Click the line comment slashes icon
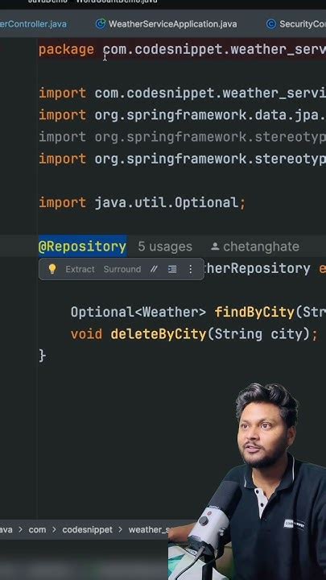 154,269
